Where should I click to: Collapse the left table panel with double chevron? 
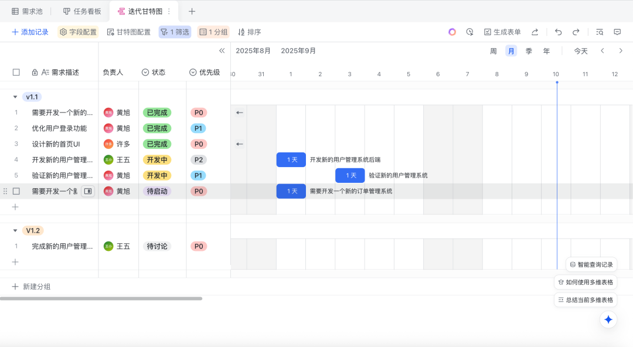coord(222,51)
